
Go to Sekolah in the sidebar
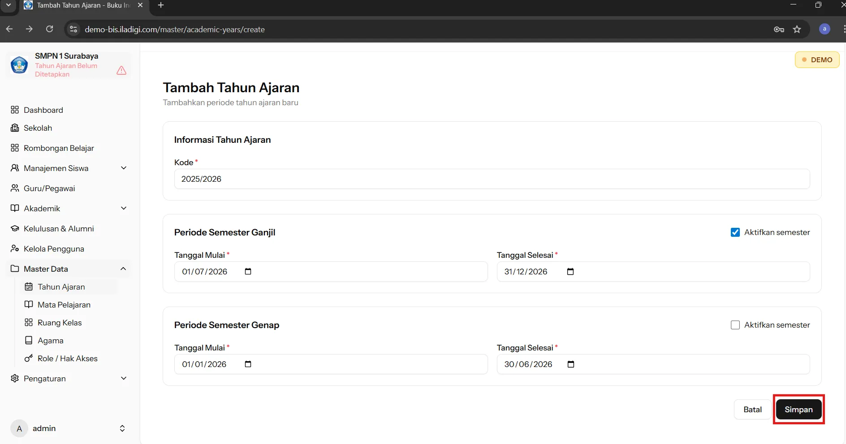click(x=68, y=128)
